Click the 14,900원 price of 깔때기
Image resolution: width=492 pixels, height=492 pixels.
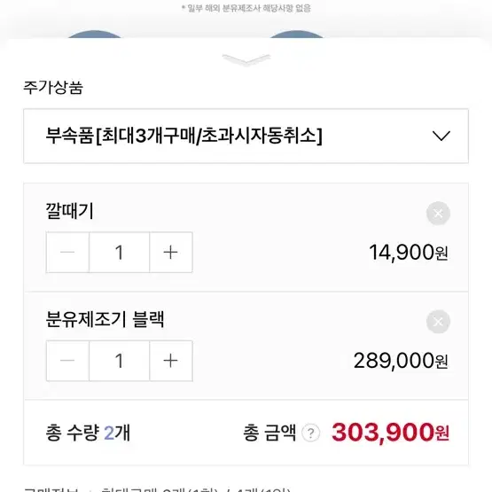[408, 253]
